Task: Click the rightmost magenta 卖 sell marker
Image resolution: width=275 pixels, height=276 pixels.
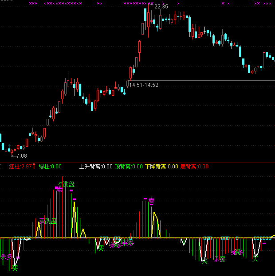Action: 151,202
